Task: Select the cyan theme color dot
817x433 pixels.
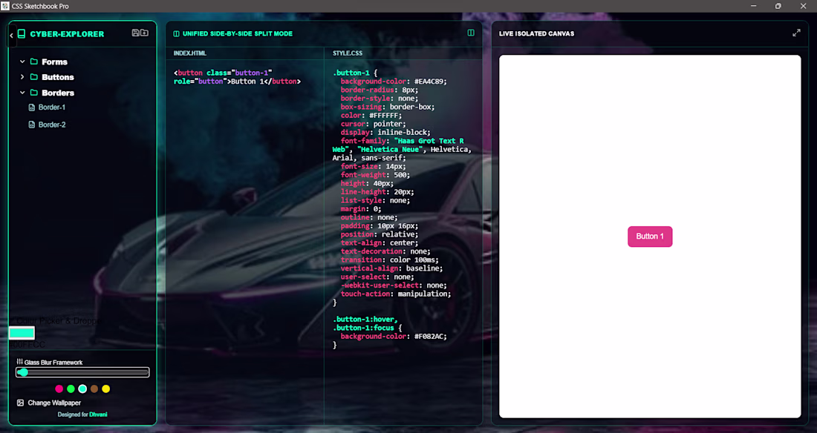Action: pos(82,389)
